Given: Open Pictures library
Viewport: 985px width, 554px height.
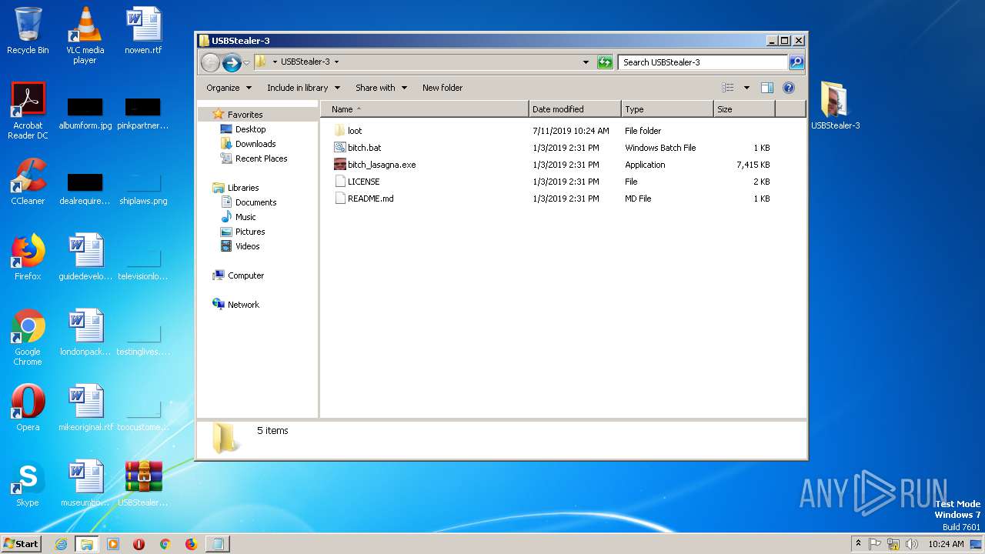Looking at the screenshot, I should (250, 232).
